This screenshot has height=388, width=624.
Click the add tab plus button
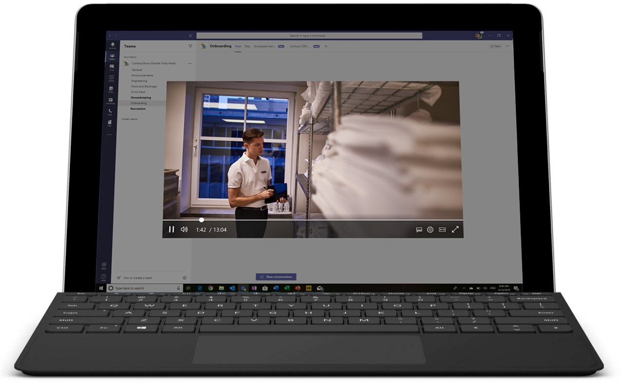point(326,46)
